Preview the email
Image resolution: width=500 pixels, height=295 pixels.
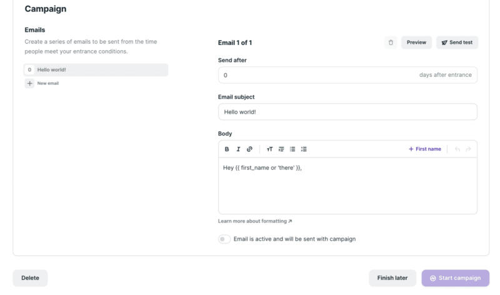416,42
